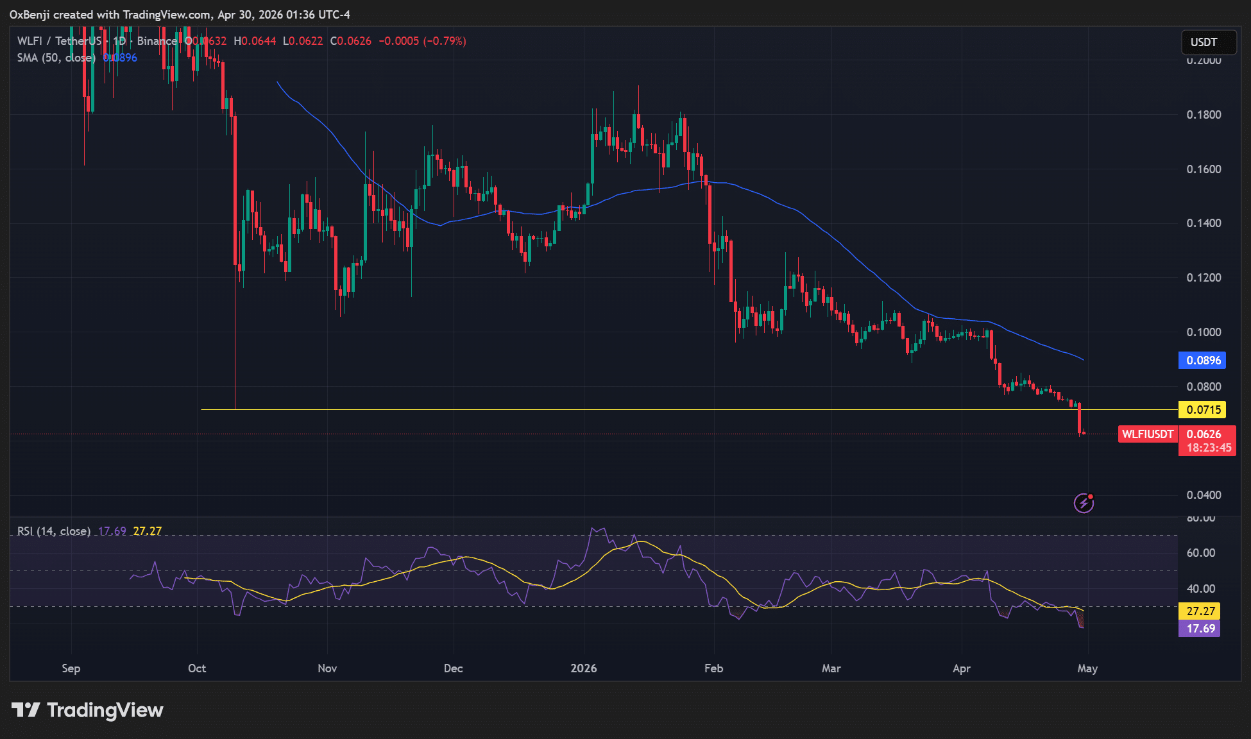This screenshot has height=739, width=1251.
Task: Click the 0.1800 price scale label
Action: click(x=1203, y=115)
